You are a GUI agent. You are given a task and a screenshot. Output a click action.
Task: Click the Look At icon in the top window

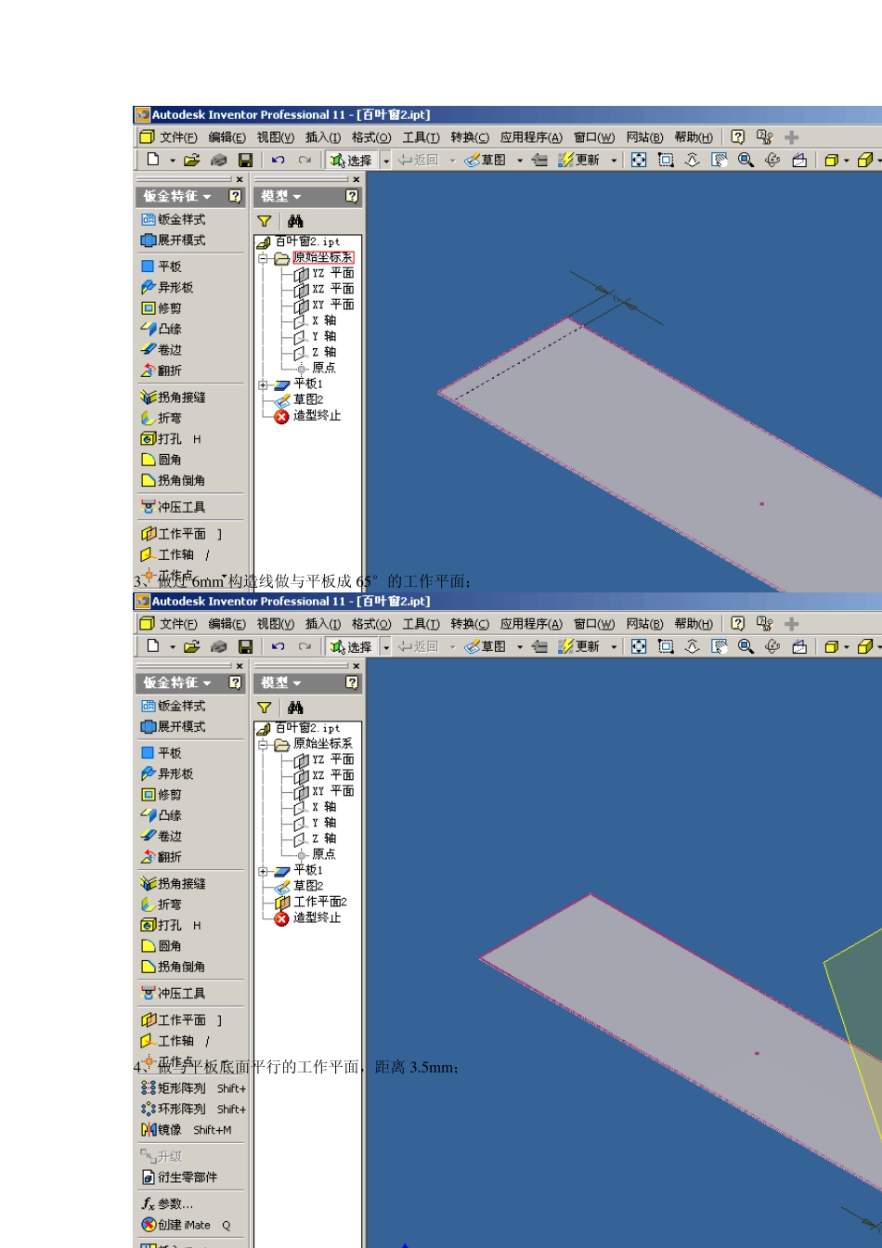click(x=799, y=160)
